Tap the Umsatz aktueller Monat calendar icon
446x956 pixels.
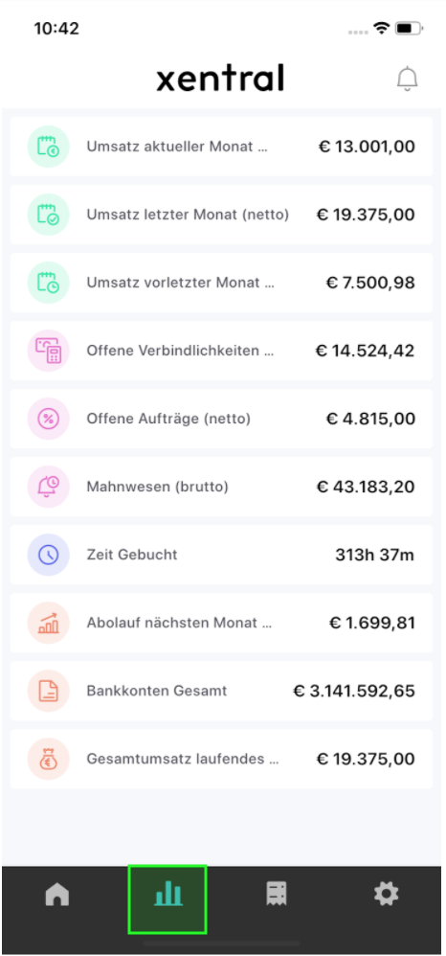tap(48, 147)
